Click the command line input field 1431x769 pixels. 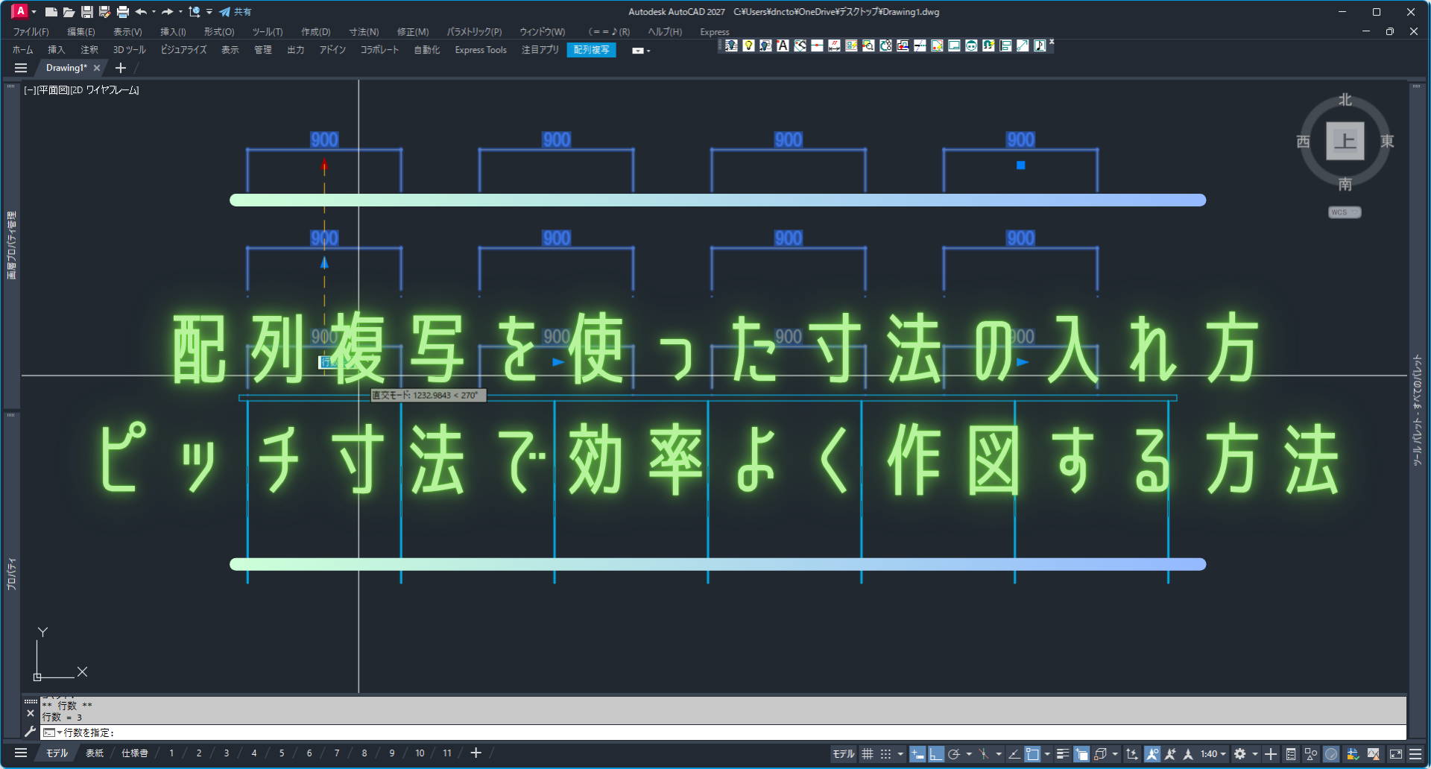tap(671, 732)
